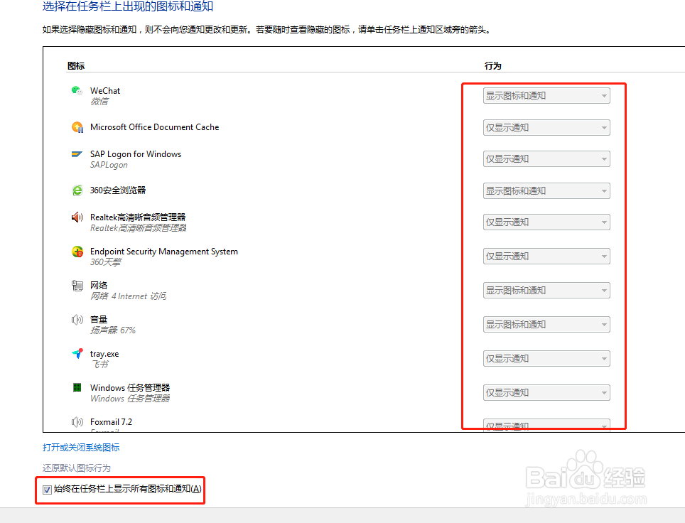
Task: Click the Windows 任务管理器 icon
Action: (x=77, y=387)
